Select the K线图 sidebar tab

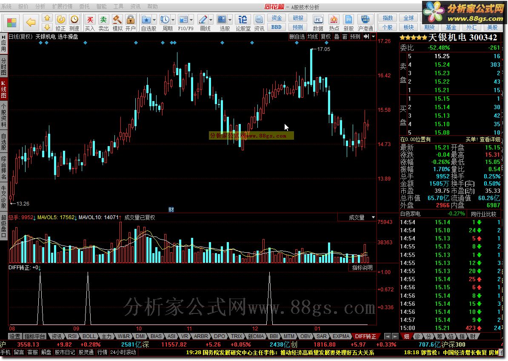3,89
